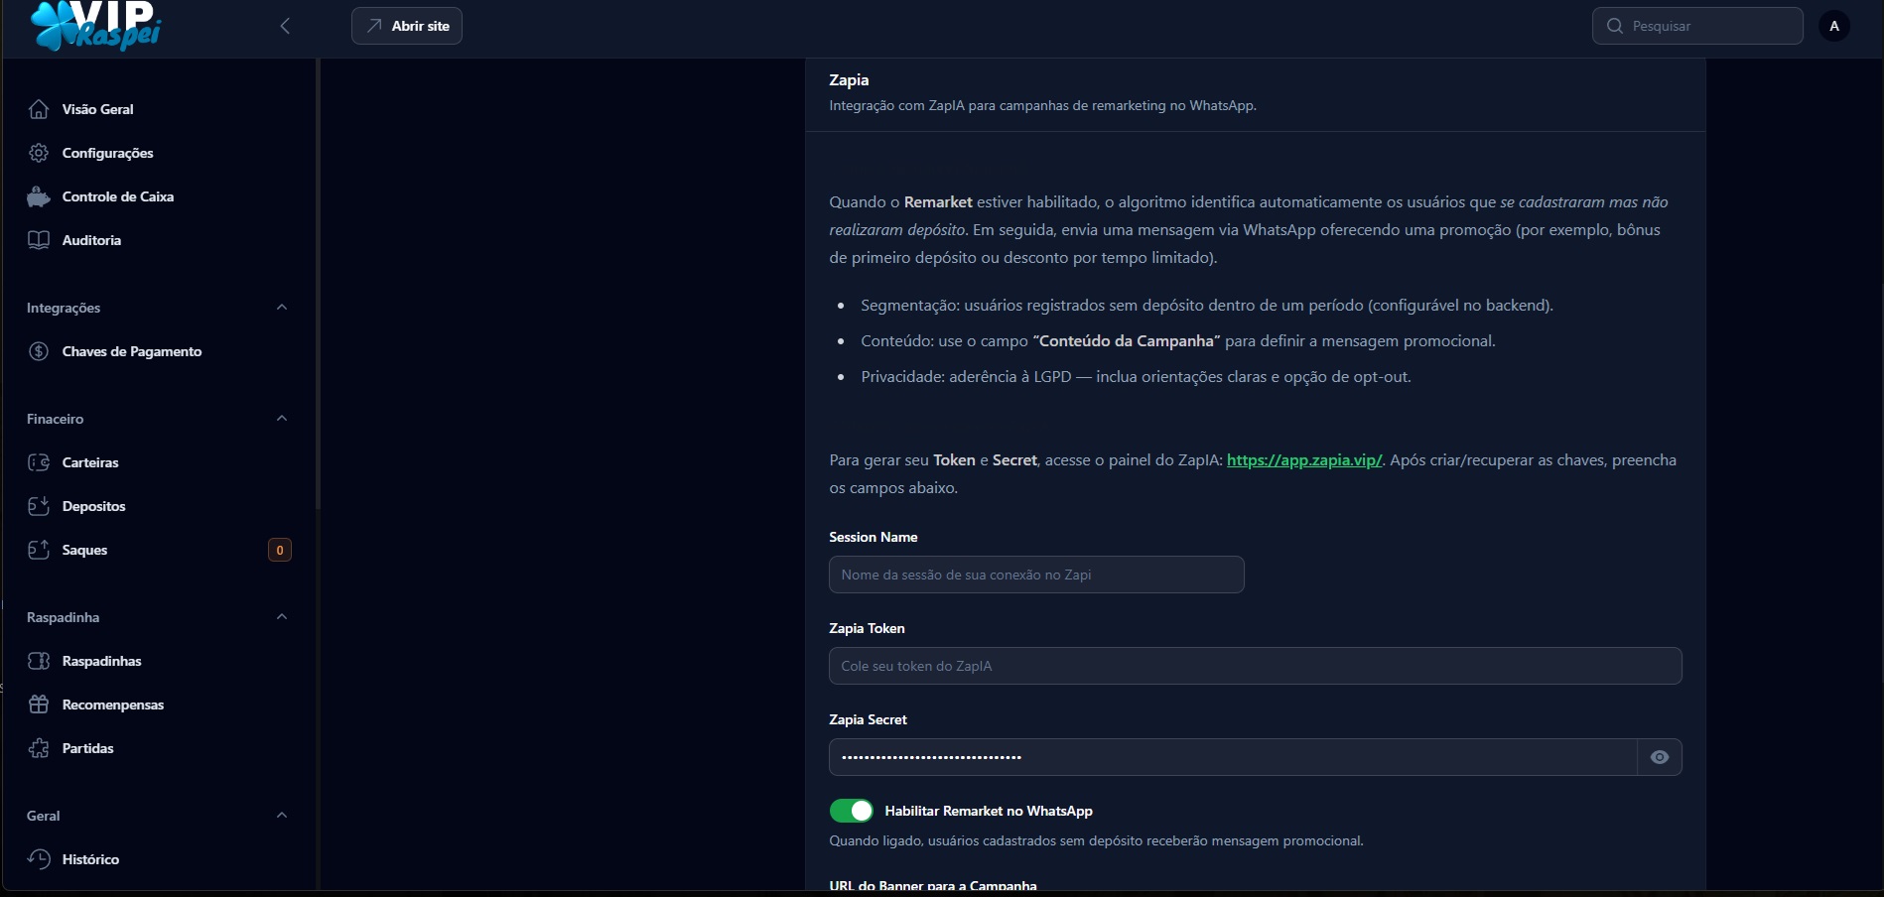Click the Habilitar Remarket no WhatsApp label

point(989,811)
